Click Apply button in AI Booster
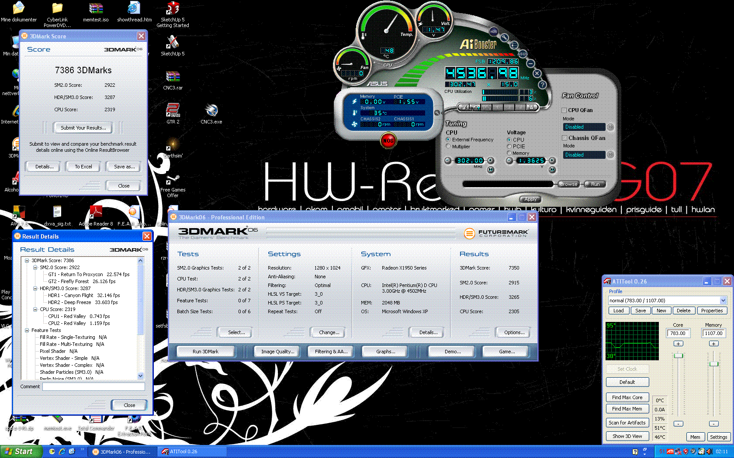The image size is (734, 458). tap(530, 199)
